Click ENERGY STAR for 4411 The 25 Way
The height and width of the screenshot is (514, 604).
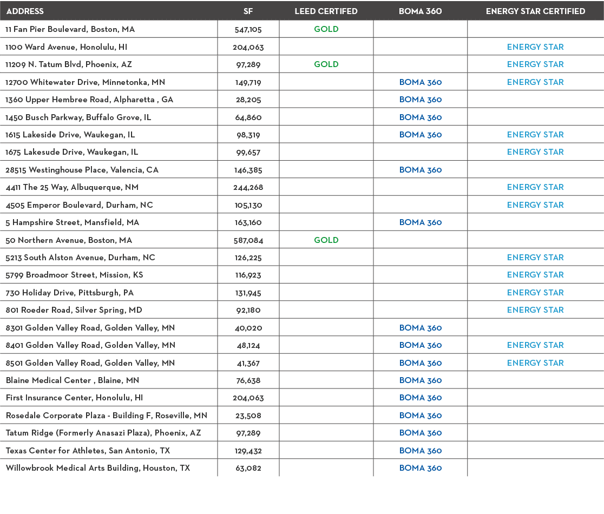coord(535,187)
